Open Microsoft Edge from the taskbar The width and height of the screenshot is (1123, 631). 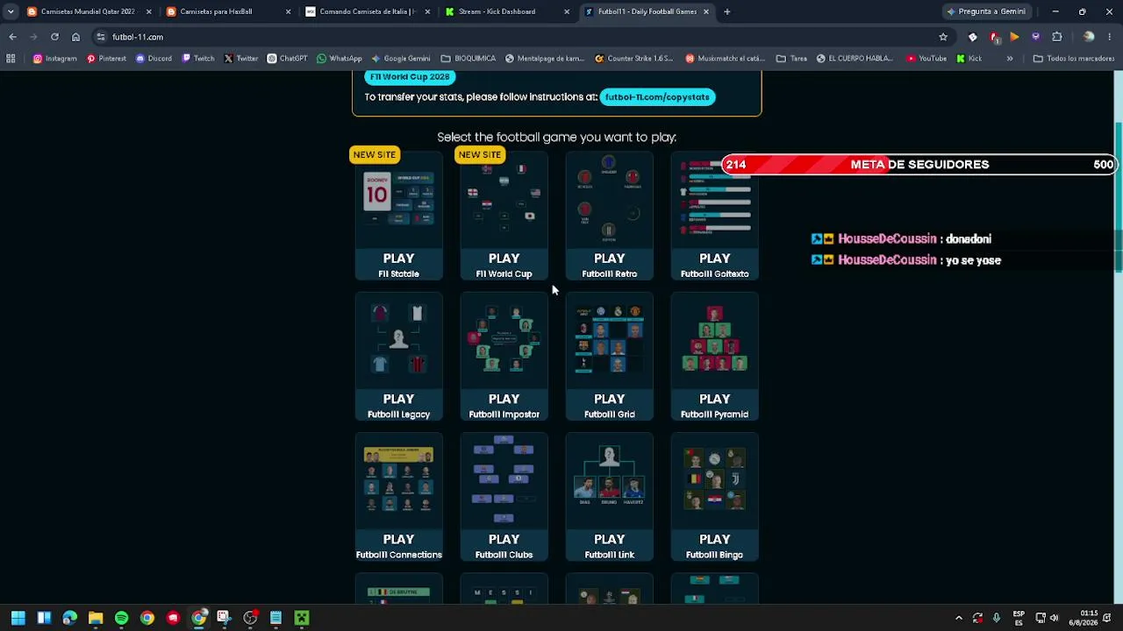click(x=69, y=618)
